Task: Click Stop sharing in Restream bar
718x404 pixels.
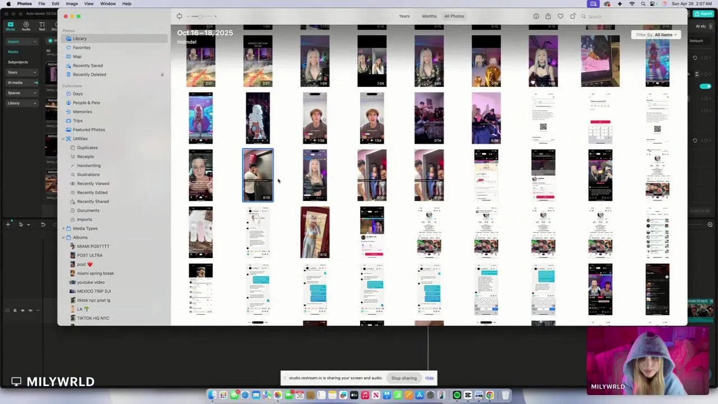Action: pyautogui.click(x=404, y=378)
